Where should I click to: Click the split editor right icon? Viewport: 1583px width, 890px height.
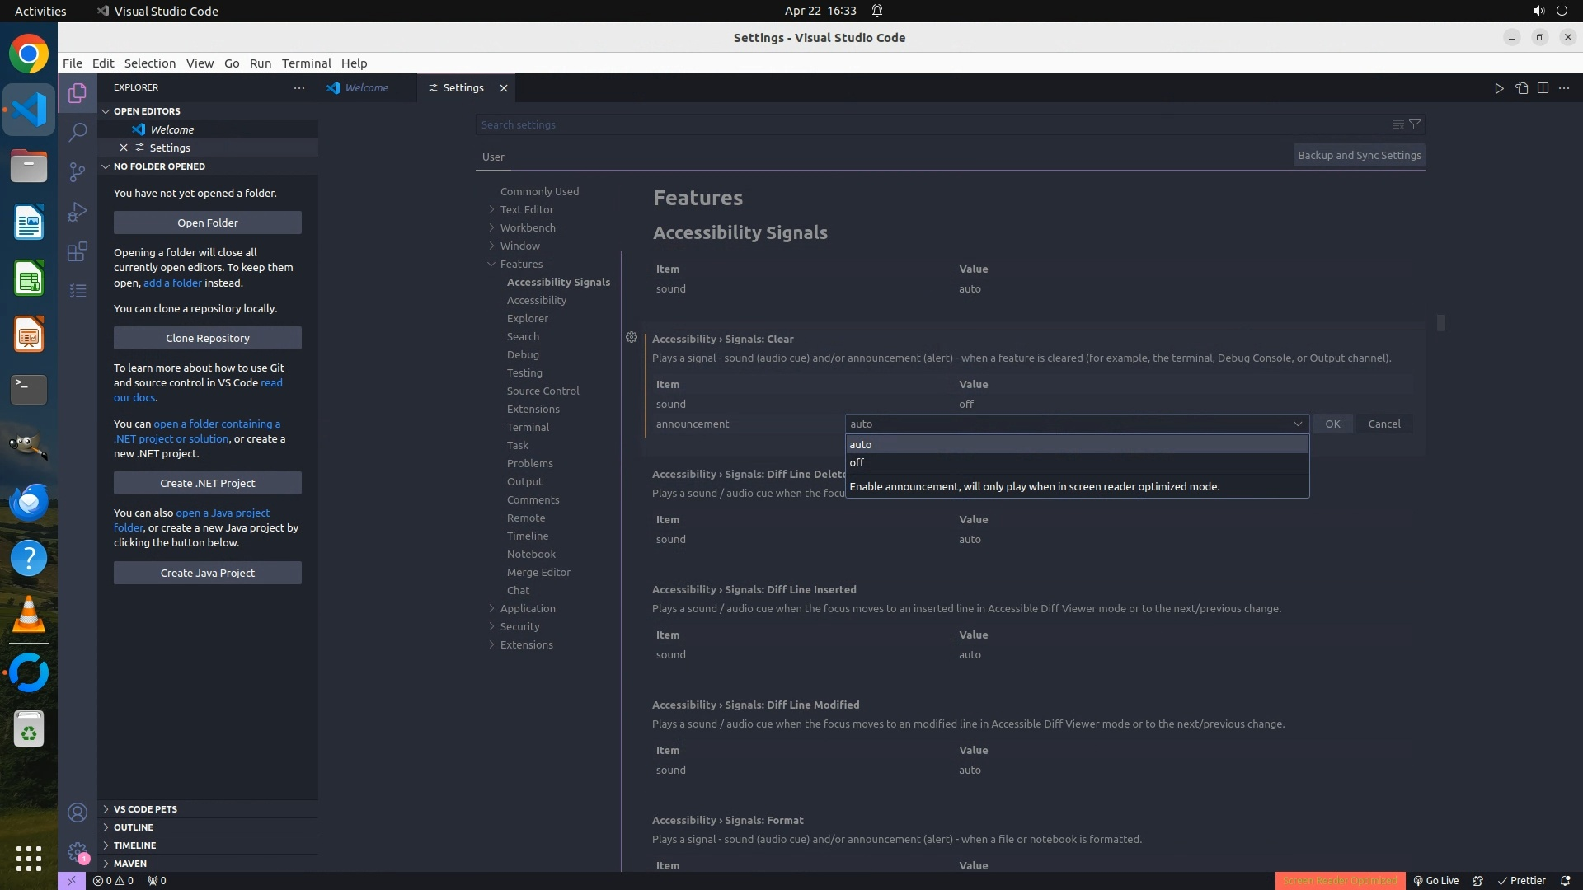[1543, 88]
